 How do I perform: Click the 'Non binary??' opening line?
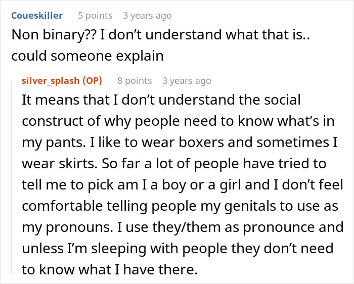tap(160, 35)
